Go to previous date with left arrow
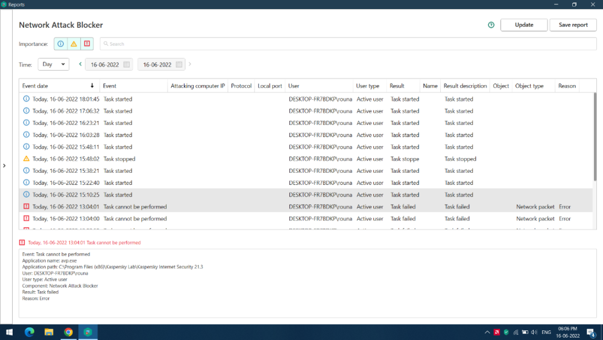The width and height of the screenshot is (603, 340). pos(80,64)
